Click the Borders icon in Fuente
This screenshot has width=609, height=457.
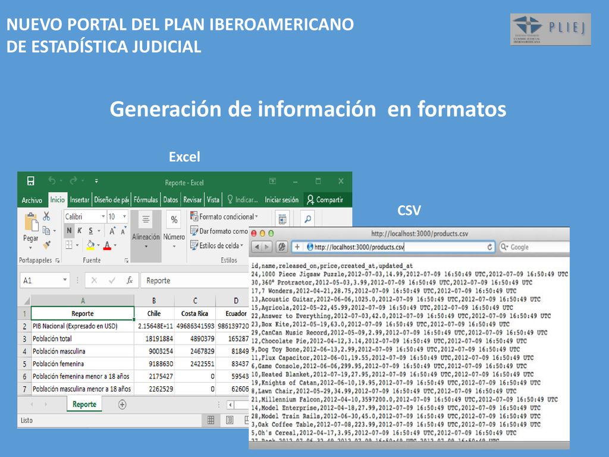(x=69, y=245)
